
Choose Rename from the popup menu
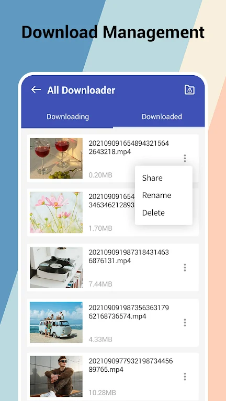coord(156,195)
